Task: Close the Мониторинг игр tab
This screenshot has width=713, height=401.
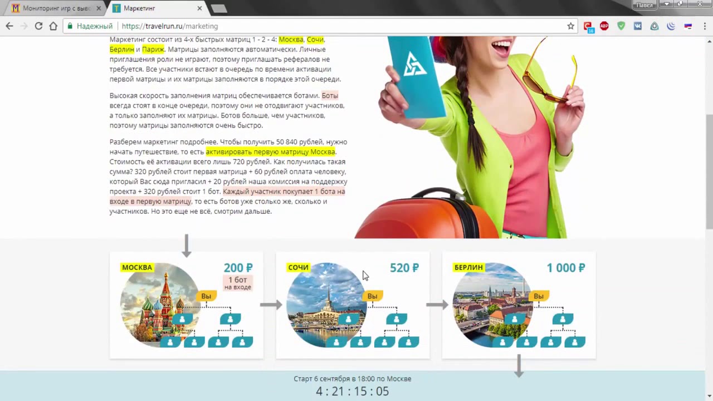Action: (99, 8)
